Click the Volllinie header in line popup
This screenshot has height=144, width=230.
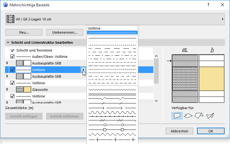coord(94,28)
